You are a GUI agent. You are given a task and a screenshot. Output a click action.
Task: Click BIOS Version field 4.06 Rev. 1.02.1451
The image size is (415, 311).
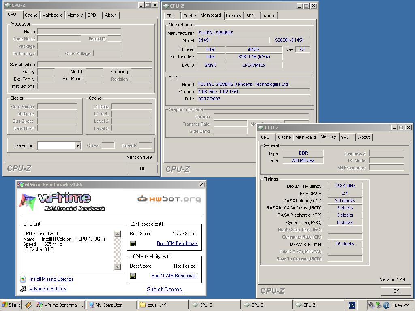coord(253,92)
